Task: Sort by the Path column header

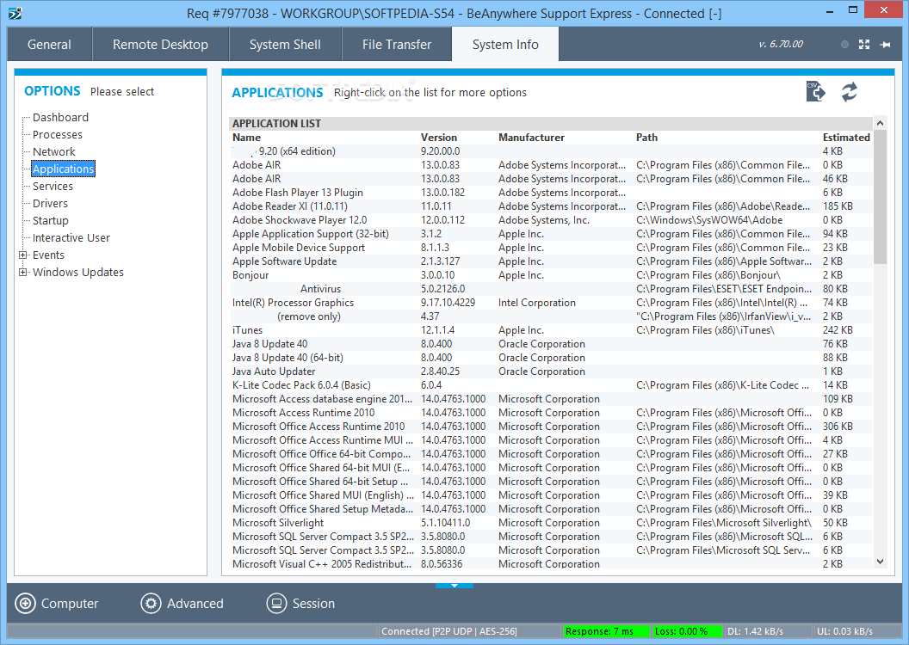Action: tap(647, 138)
